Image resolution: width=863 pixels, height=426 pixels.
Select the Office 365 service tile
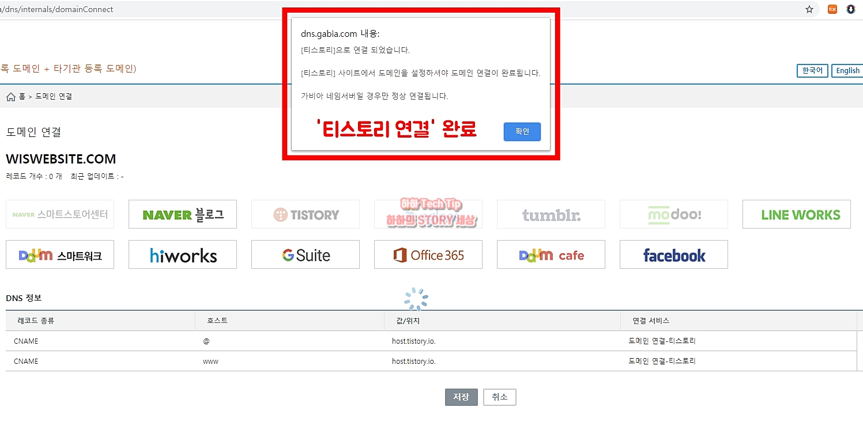click(428, 254)
